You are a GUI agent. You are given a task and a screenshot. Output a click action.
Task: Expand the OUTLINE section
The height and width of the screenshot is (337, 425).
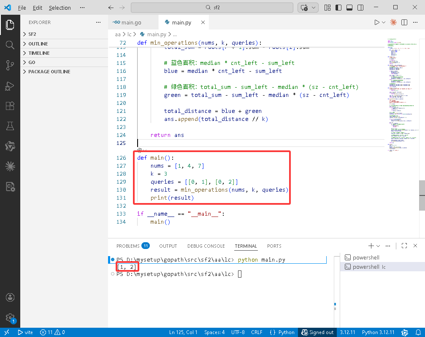point(64,44)
